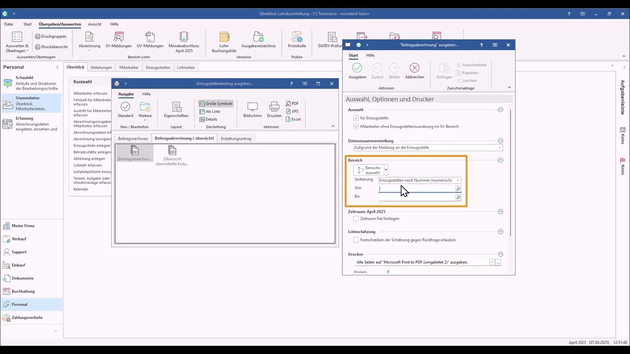Switch to Ansicht ribbon tab
The width and height of the screenshot is (630, 354).
(94, 24)
